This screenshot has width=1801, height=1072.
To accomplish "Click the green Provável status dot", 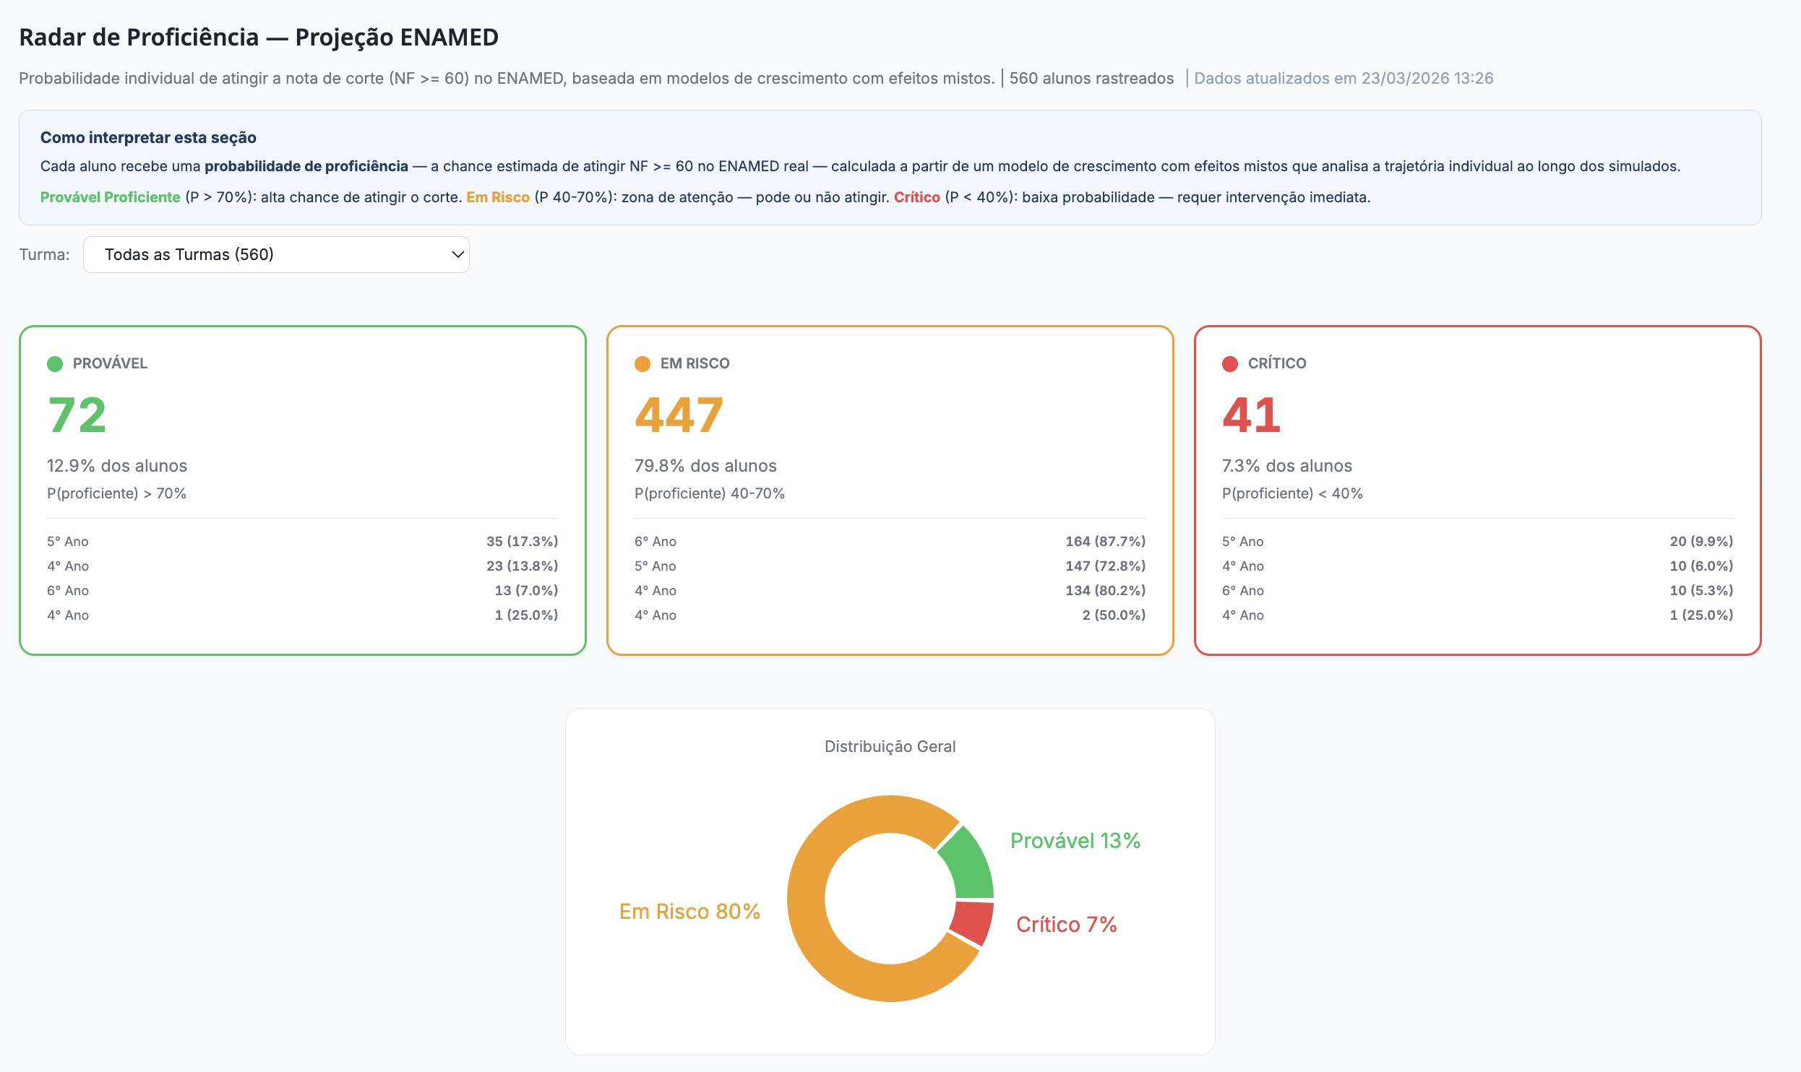I will (55, 364).
